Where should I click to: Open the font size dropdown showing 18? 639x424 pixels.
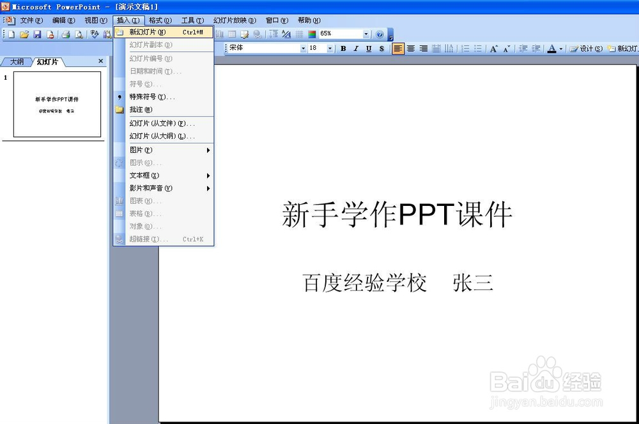coord(330,48)
